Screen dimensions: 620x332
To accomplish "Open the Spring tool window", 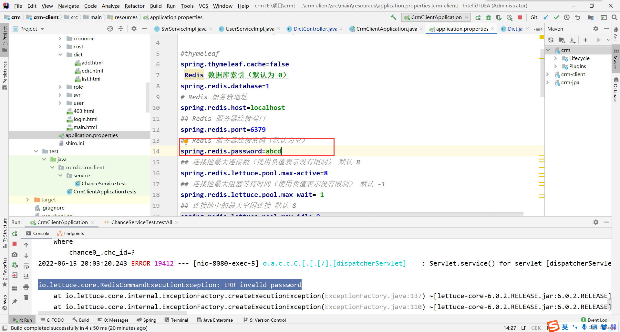I will [146, 320].
